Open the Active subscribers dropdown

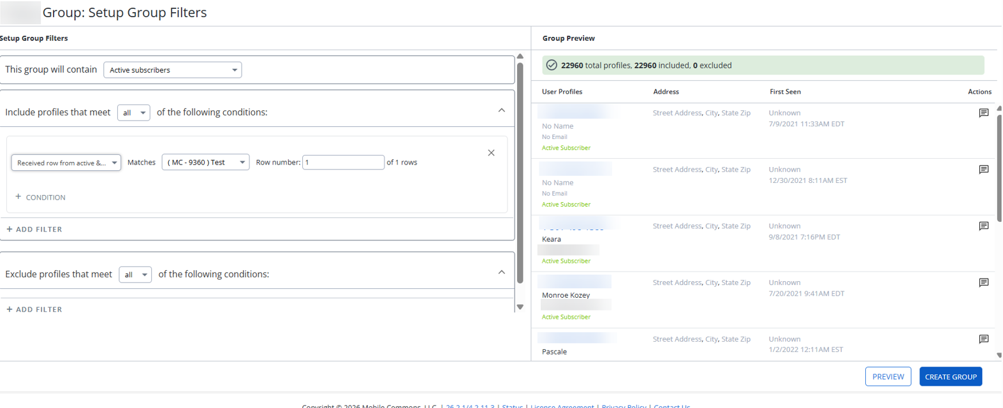(x=173, y=70)
